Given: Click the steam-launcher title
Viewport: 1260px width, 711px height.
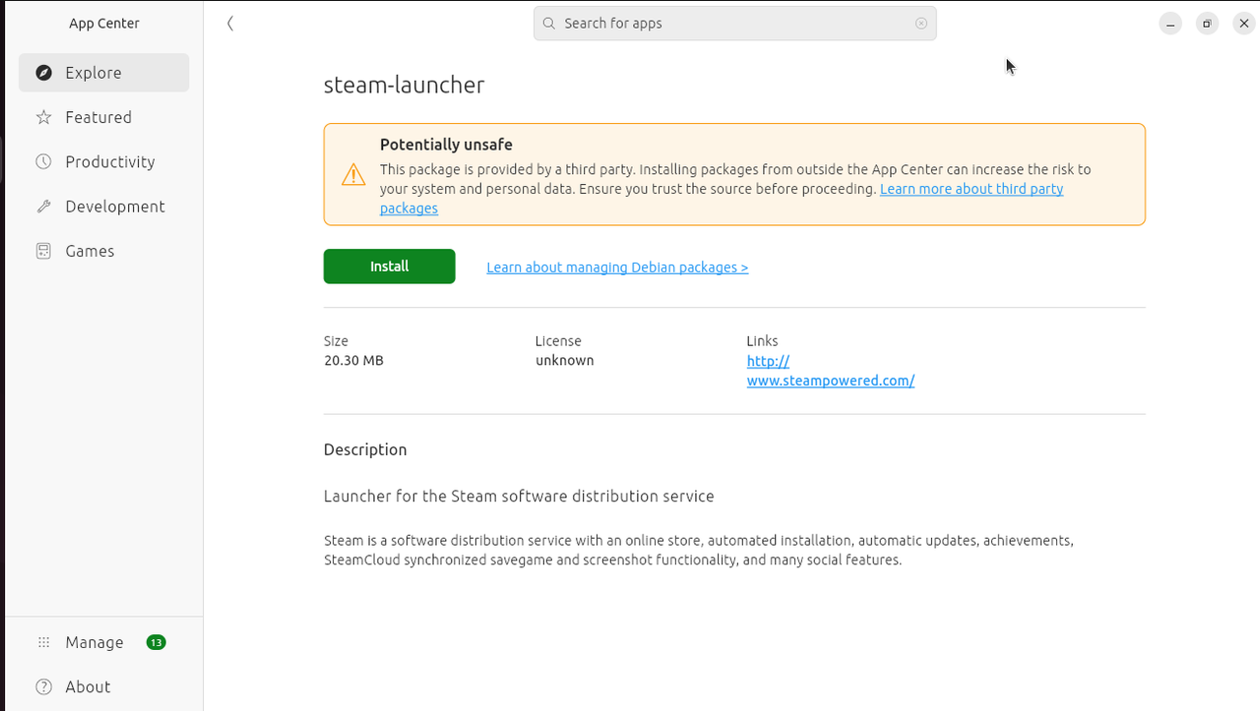Looking at the screenshot, I should pos(405,85).
